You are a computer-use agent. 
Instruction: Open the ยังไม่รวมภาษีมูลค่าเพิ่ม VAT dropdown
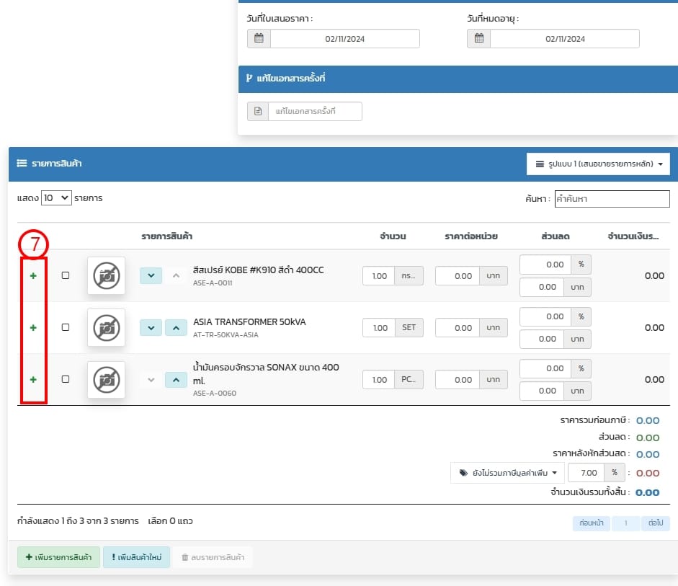[507, 473]
